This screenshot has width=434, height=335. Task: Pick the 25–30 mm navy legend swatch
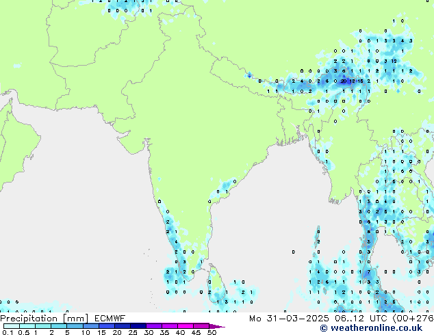pos(138,326)
